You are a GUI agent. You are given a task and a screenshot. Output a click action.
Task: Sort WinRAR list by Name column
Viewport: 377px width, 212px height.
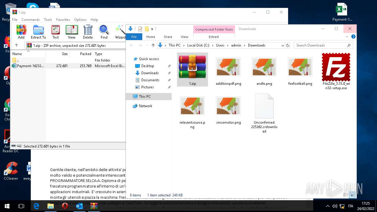pyautogui.click(x=29, y=54)
